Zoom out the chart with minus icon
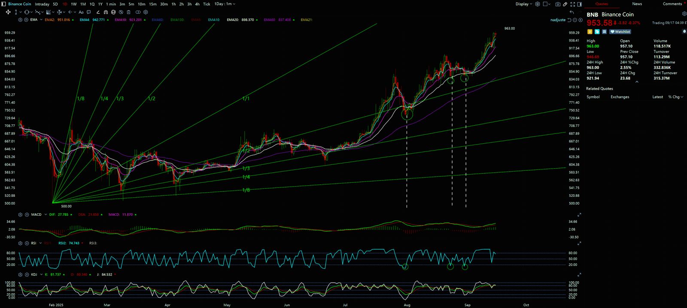 click(575, 20)
